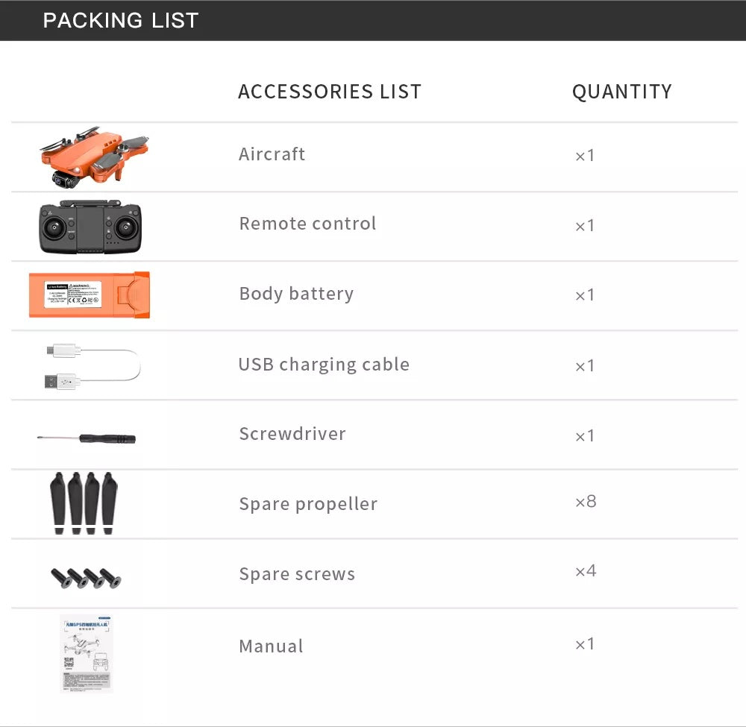Click the orange aircraft drone image
The width and height of the screenshot is (746, 727).
click(x=94, y=157)
